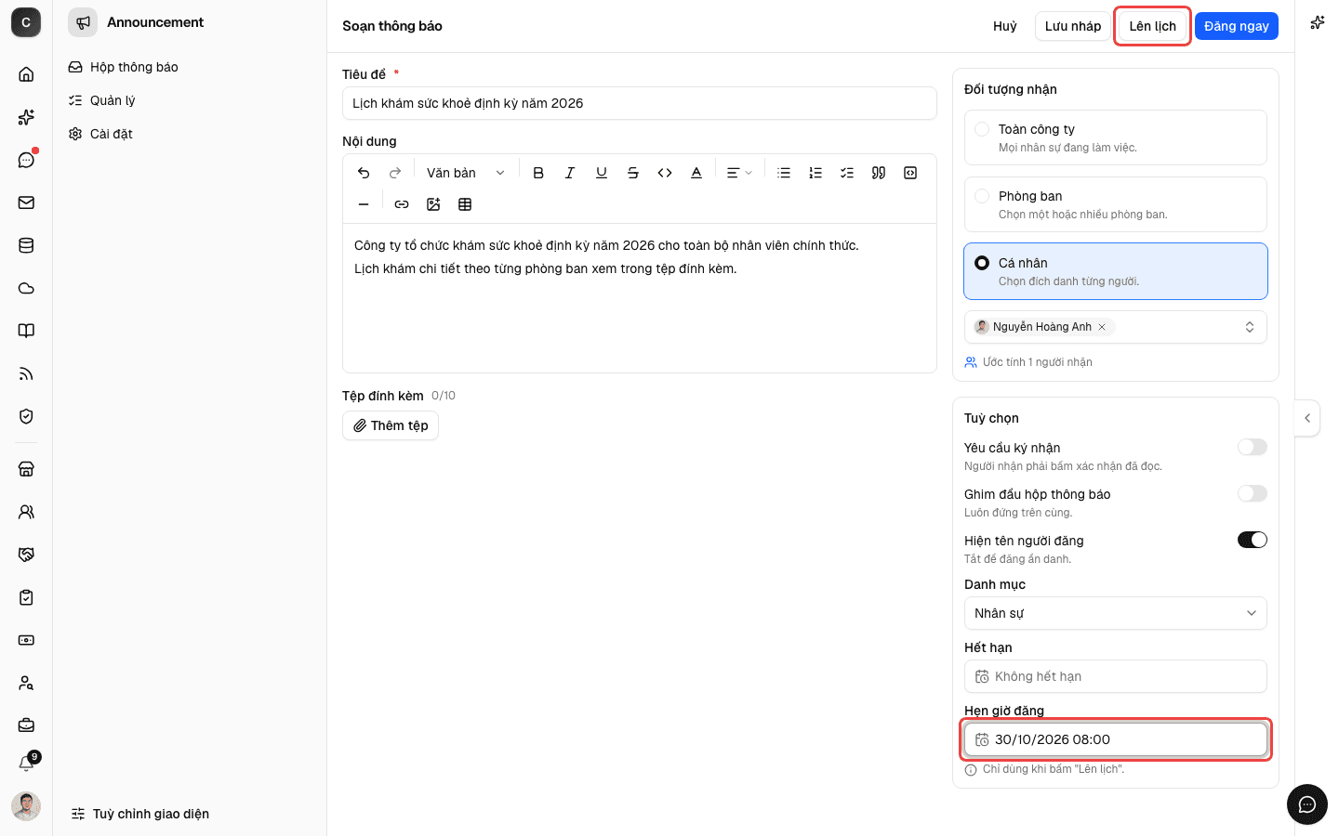Open the 'Văn bản' text style dropdown
Screen dimensions: 1339x836
[465, 173]
